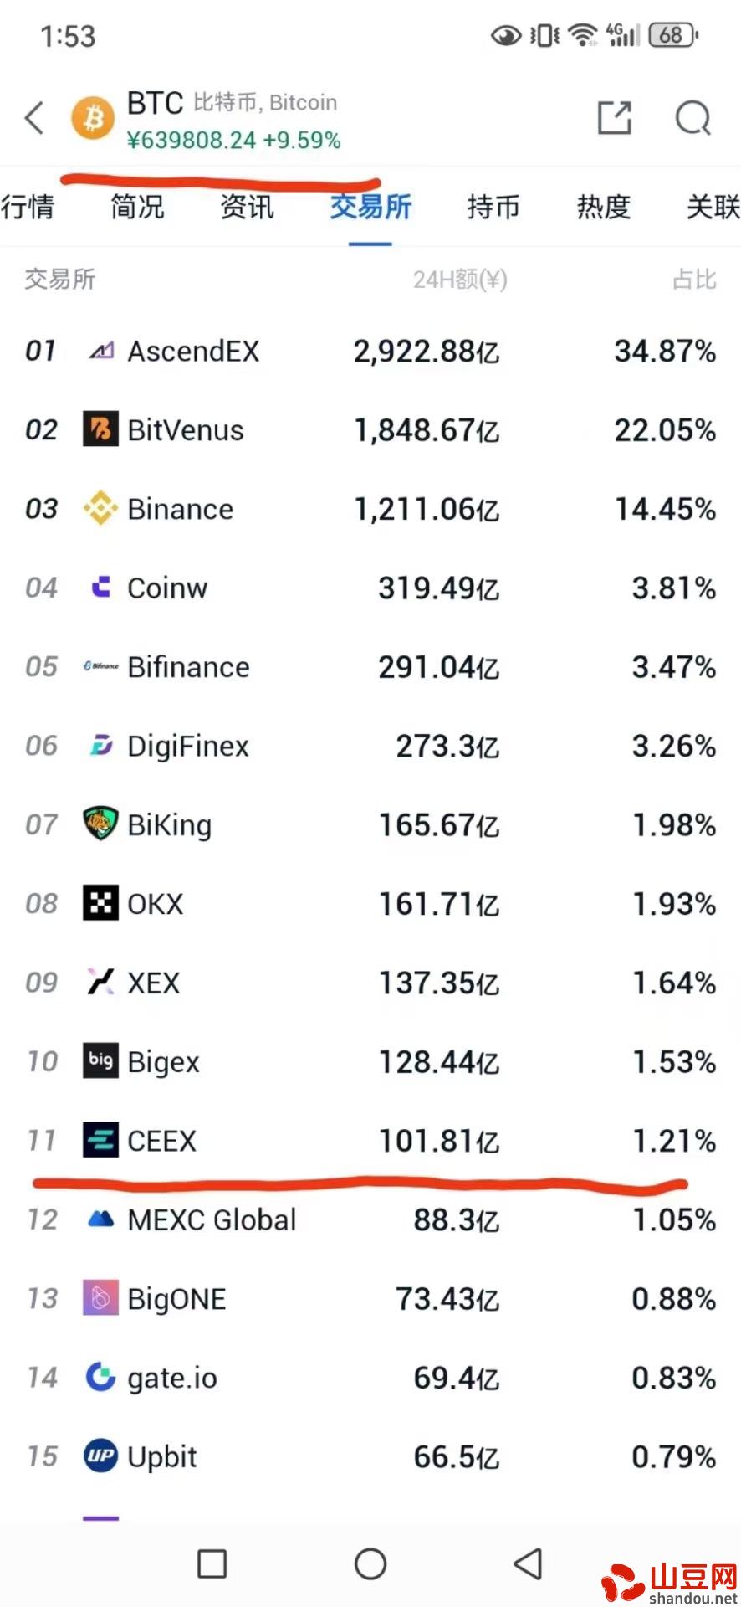
Task: Tap the Binance logo icon
Action: [x=100, y=509]
